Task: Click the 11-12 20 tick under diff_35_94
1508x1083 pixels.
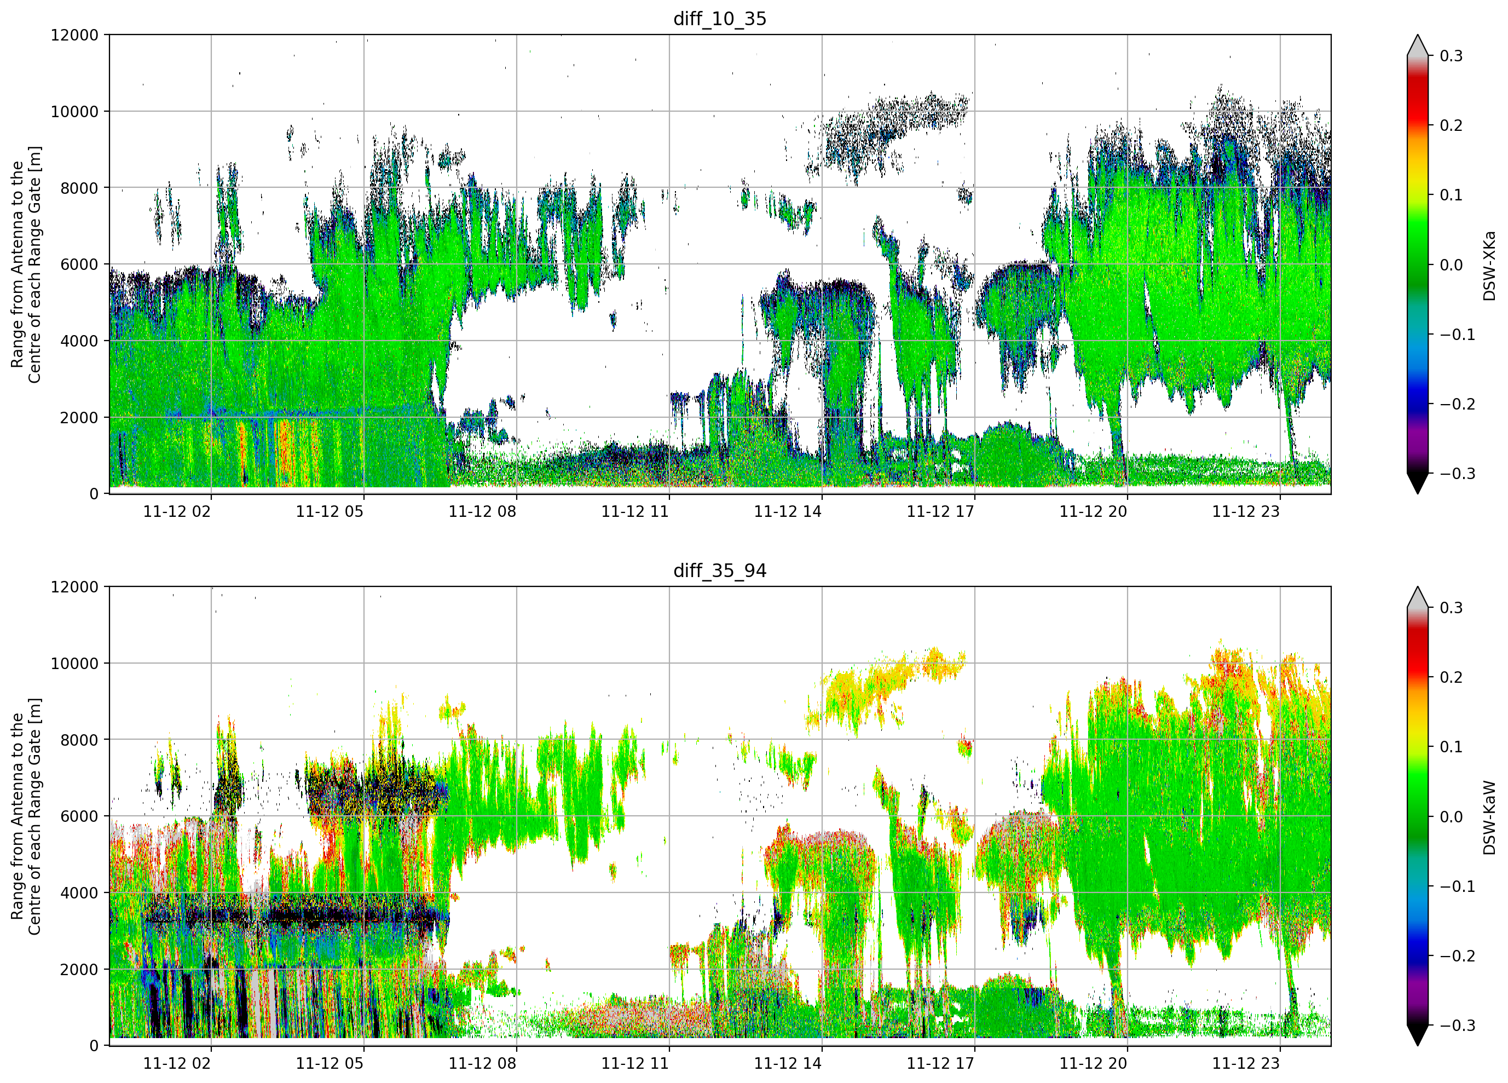Action: (x=1093, y=1064)
